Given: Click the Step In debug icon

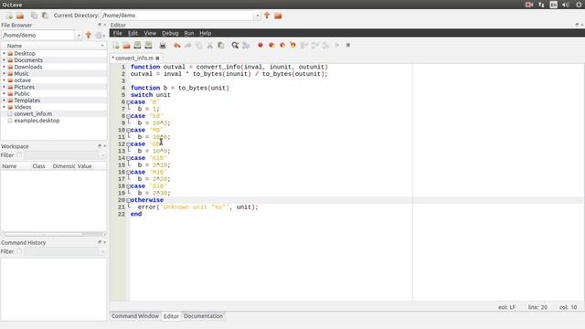Looking at the screenshot, I should click(314, 45).
